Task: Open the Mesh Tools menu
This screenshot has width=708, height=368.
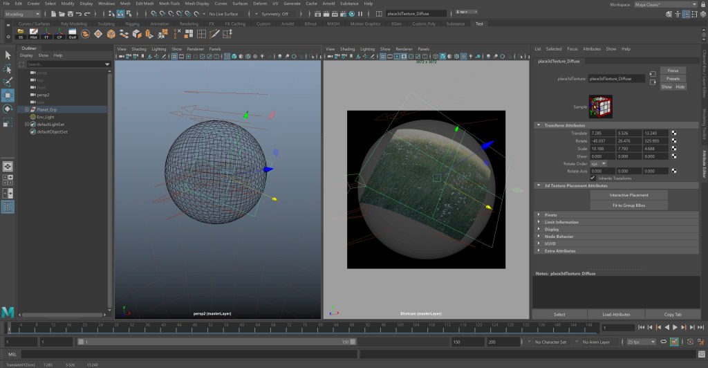Action: coord(170,3)
